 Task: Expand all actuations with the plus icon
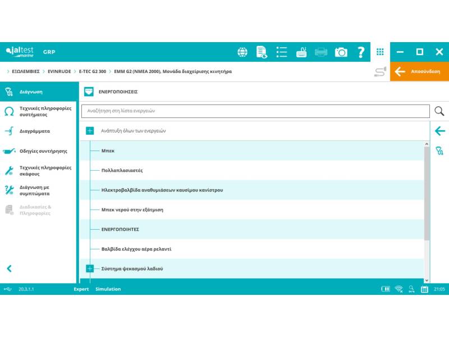[90, 131]
